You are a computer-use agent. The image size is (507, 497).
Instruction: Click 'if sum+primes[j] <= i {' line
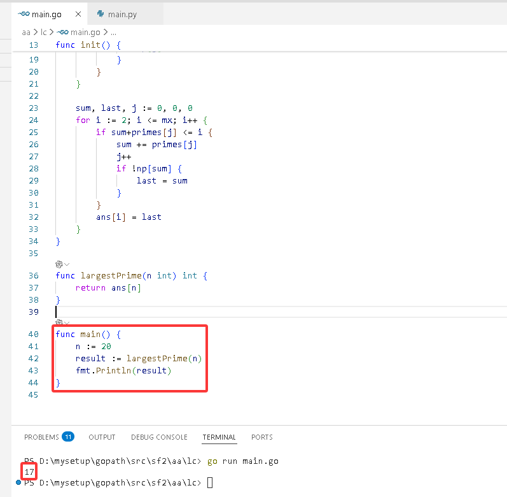point(154,133)
